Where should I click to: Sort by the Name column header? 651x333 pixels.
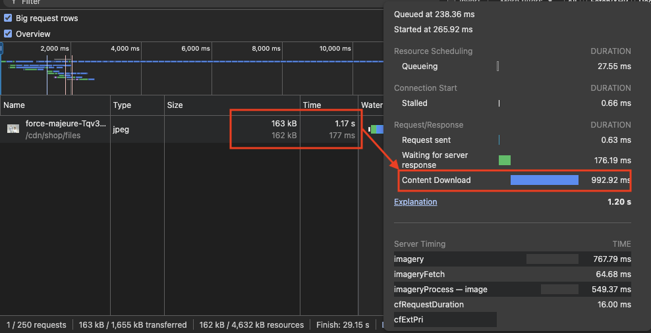click(x=55, y=105)
